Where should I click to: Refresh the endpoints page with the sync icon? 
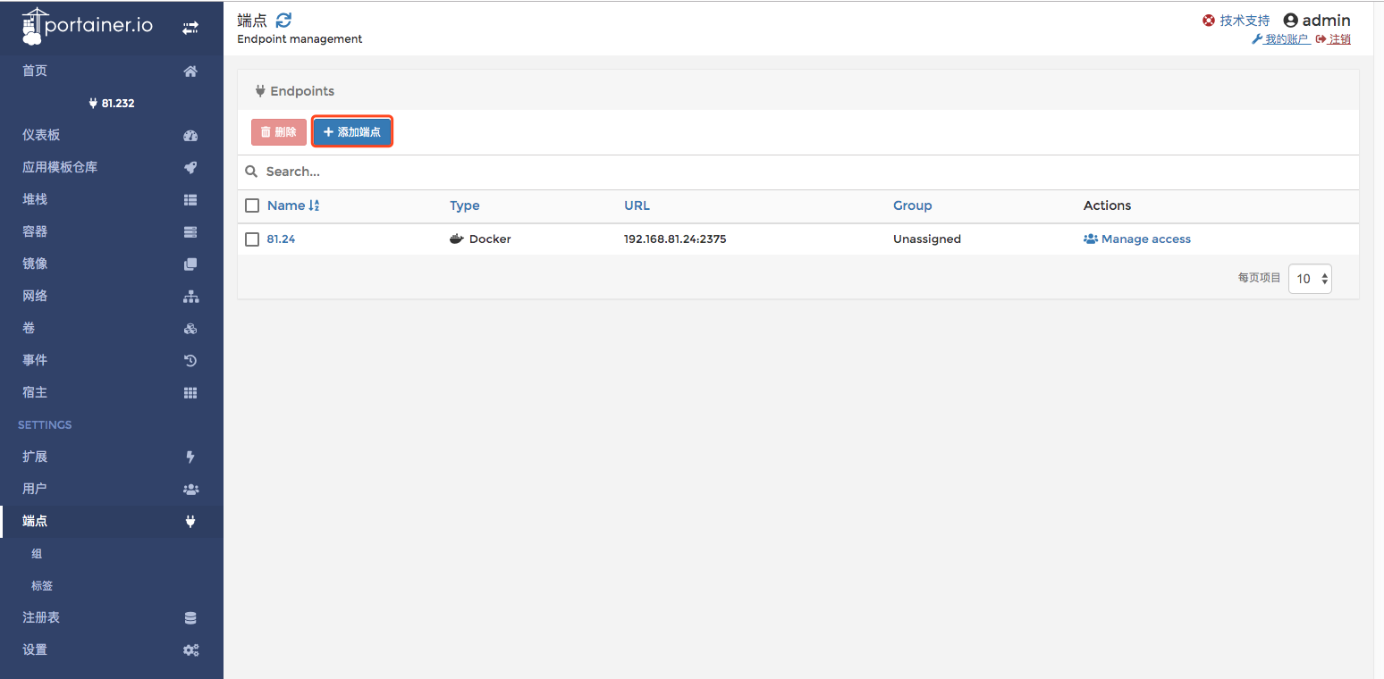click(x=283, y=21)
